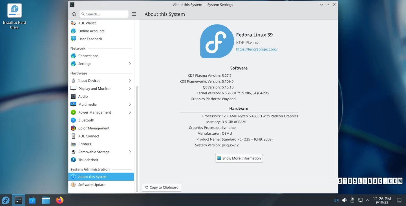
Task: Select Audio in the Hardware section
Action: (101, 96)
